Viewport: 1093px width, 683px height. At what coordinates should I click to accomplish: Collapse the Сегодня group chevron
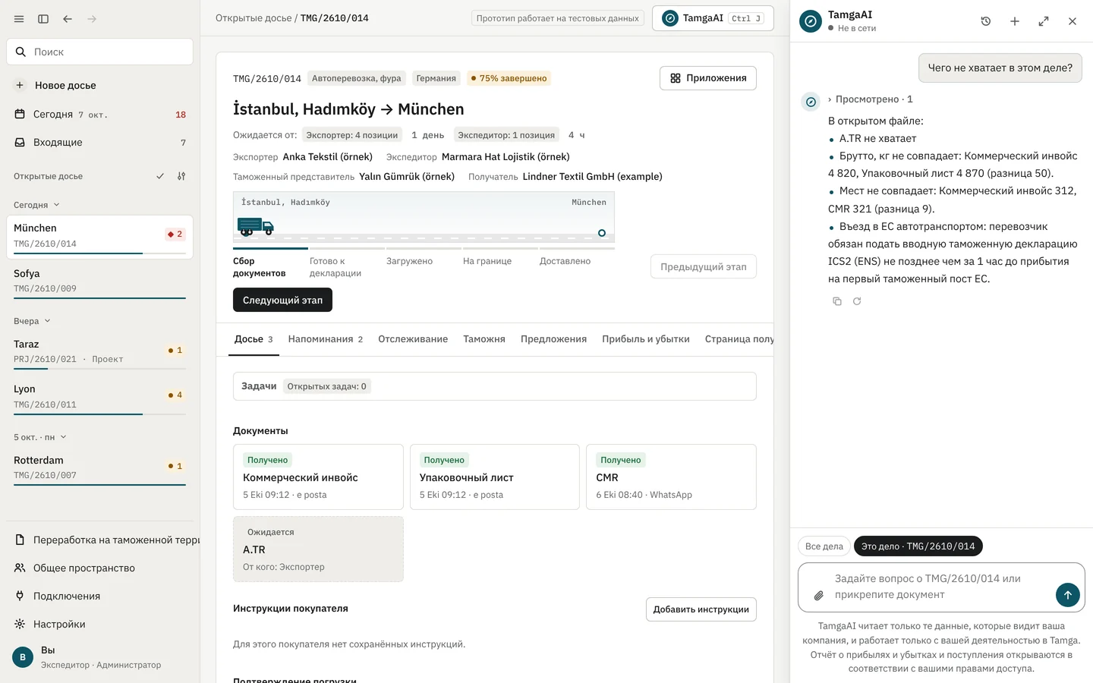[x=56, y=205]
